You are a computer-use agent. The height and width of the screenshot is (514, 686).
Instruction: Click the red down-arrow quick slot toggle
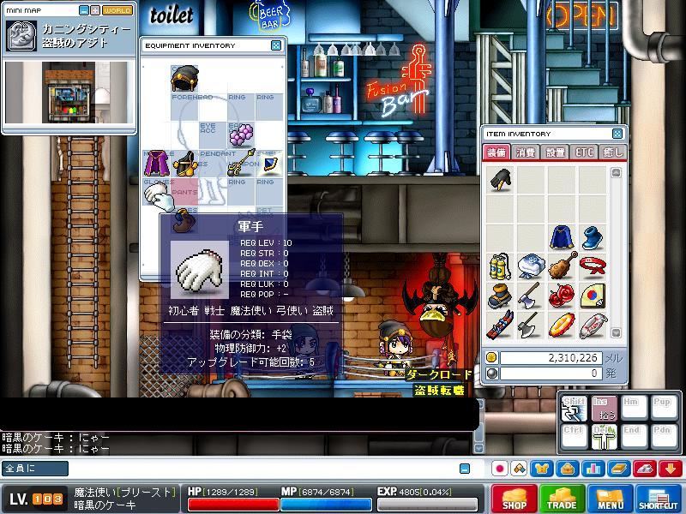point(671,469)
